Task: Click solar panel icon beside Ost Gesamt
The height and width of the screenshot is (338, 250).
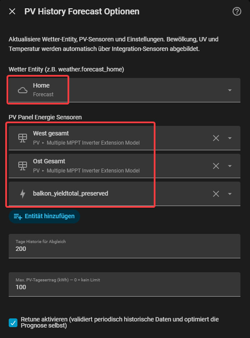Action: click(22, 166)
